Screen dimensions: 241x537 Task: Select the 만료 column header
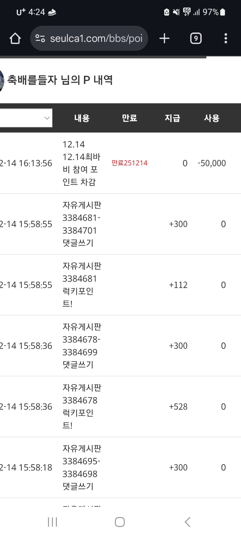pyautogui.click(x=130, y=118)
